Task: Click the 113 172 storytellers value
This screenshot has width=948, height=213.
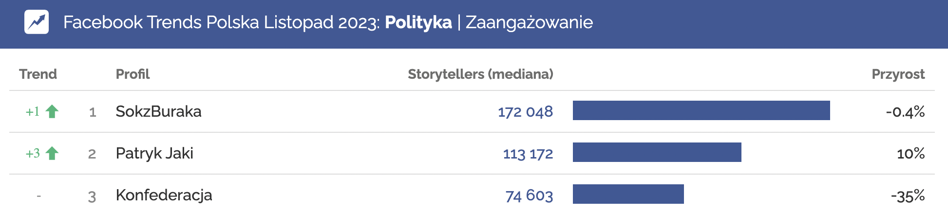Action: click(528, 154)
